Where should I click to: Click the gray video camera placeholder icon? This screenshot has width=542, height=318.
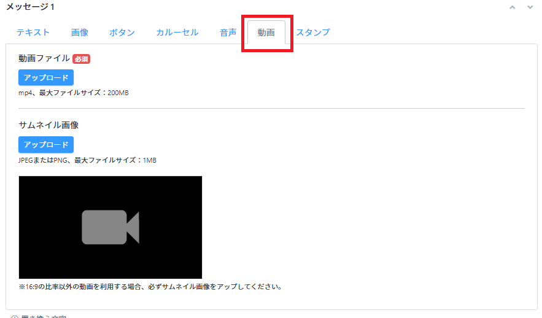pyautogui.click(x=110, y=227)
